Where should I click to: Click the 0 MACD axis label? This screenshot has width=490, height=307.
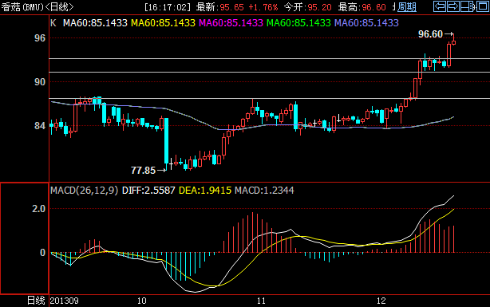coord(43,252)
